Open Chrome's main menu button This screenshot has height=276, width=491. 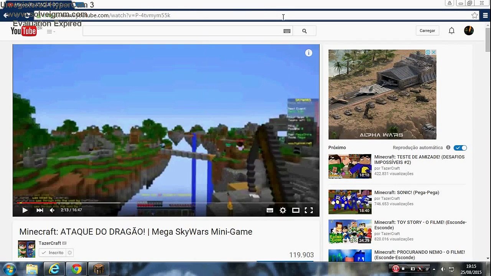click(x=486, y=15)
